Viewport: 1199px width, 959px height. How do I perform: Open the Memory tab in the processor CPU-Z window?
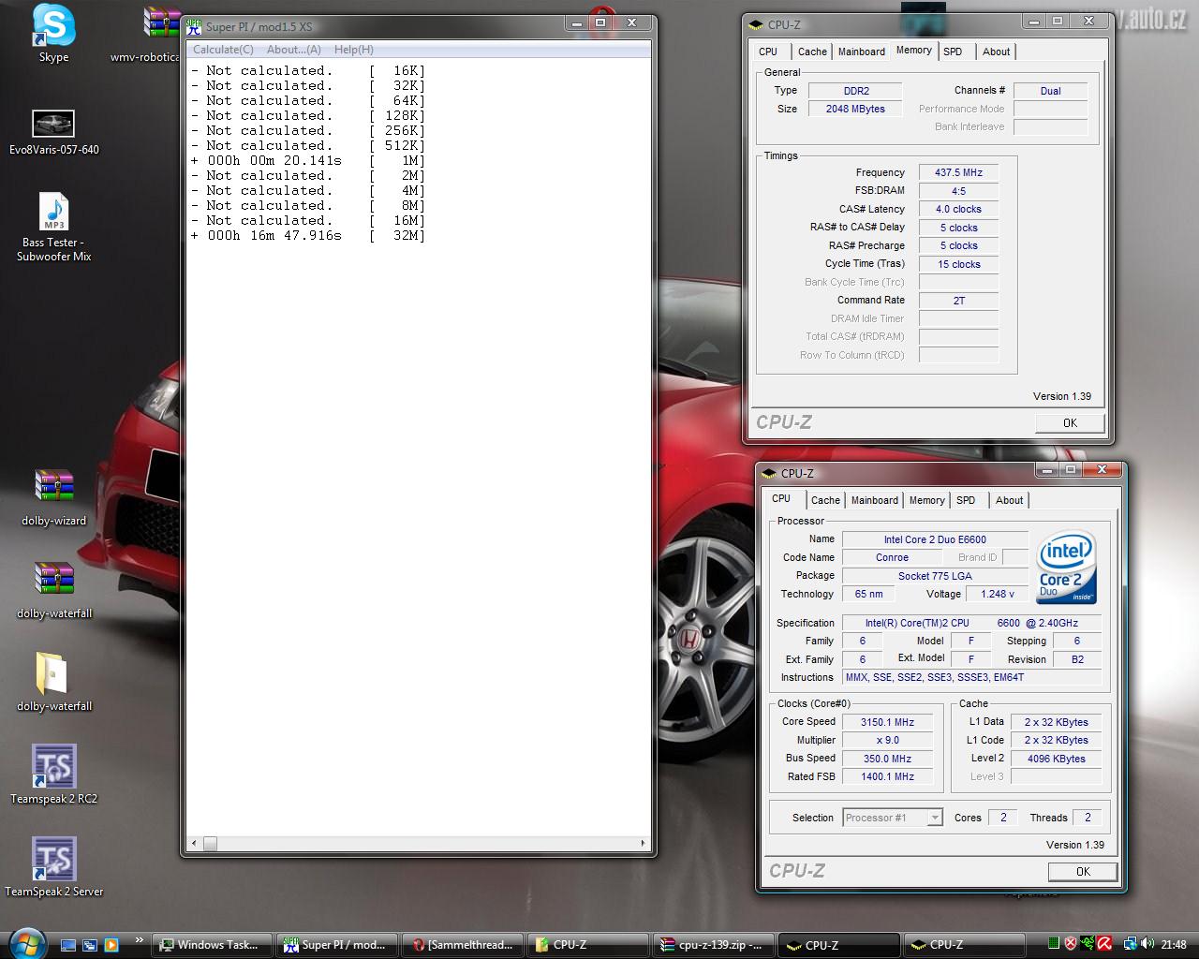926,500
